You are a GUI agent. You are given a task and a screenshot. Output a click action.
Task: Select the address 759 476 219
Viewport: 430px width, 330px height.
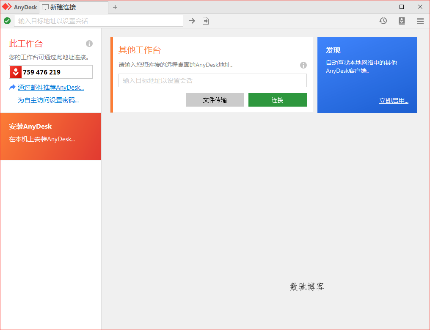[41, 72]
